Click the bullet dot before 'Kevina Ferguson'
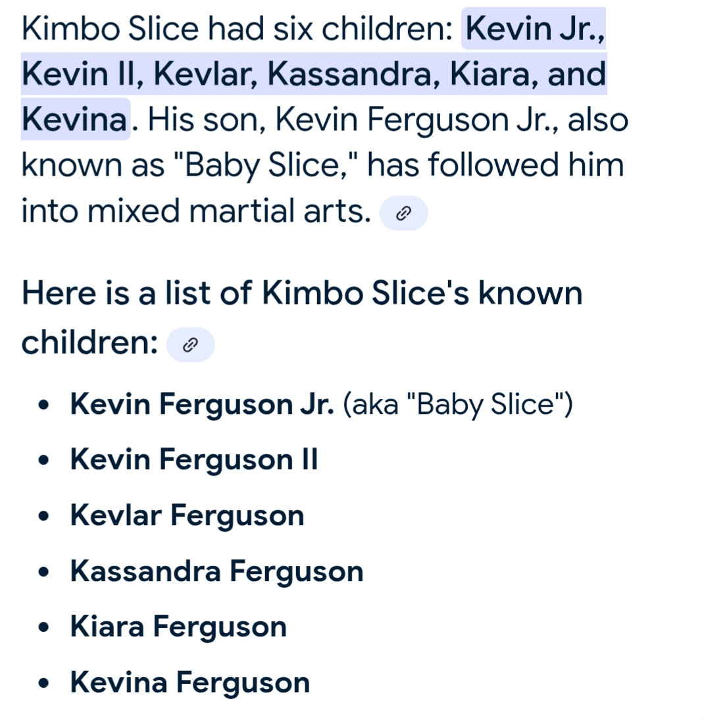704x720 pixels. point(43,683)
